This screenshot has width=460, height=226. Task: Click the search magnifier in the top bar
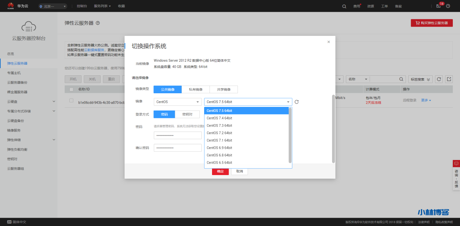click(x=344, y=6)
